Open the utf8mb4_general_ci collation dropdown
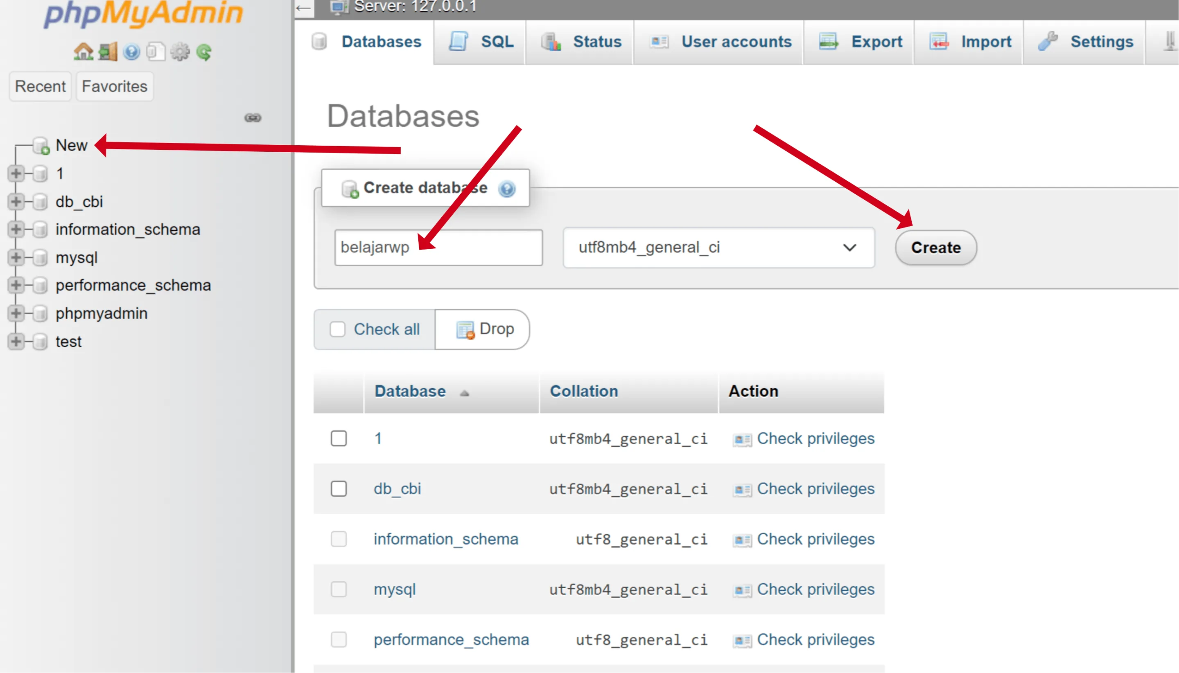 coord(719,248)
